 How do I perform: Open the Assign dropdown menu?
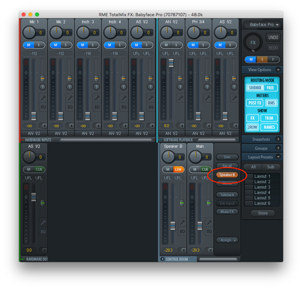(227, 240)
